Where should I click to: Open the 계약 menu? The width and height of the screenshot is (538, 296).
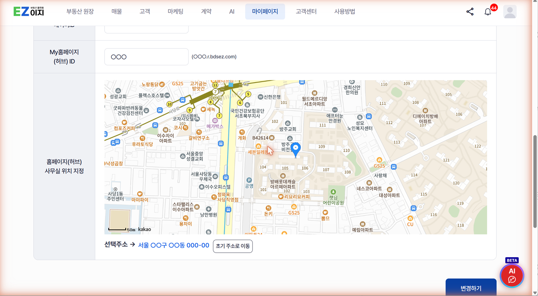pyautogui.click(x=206, y=12)
